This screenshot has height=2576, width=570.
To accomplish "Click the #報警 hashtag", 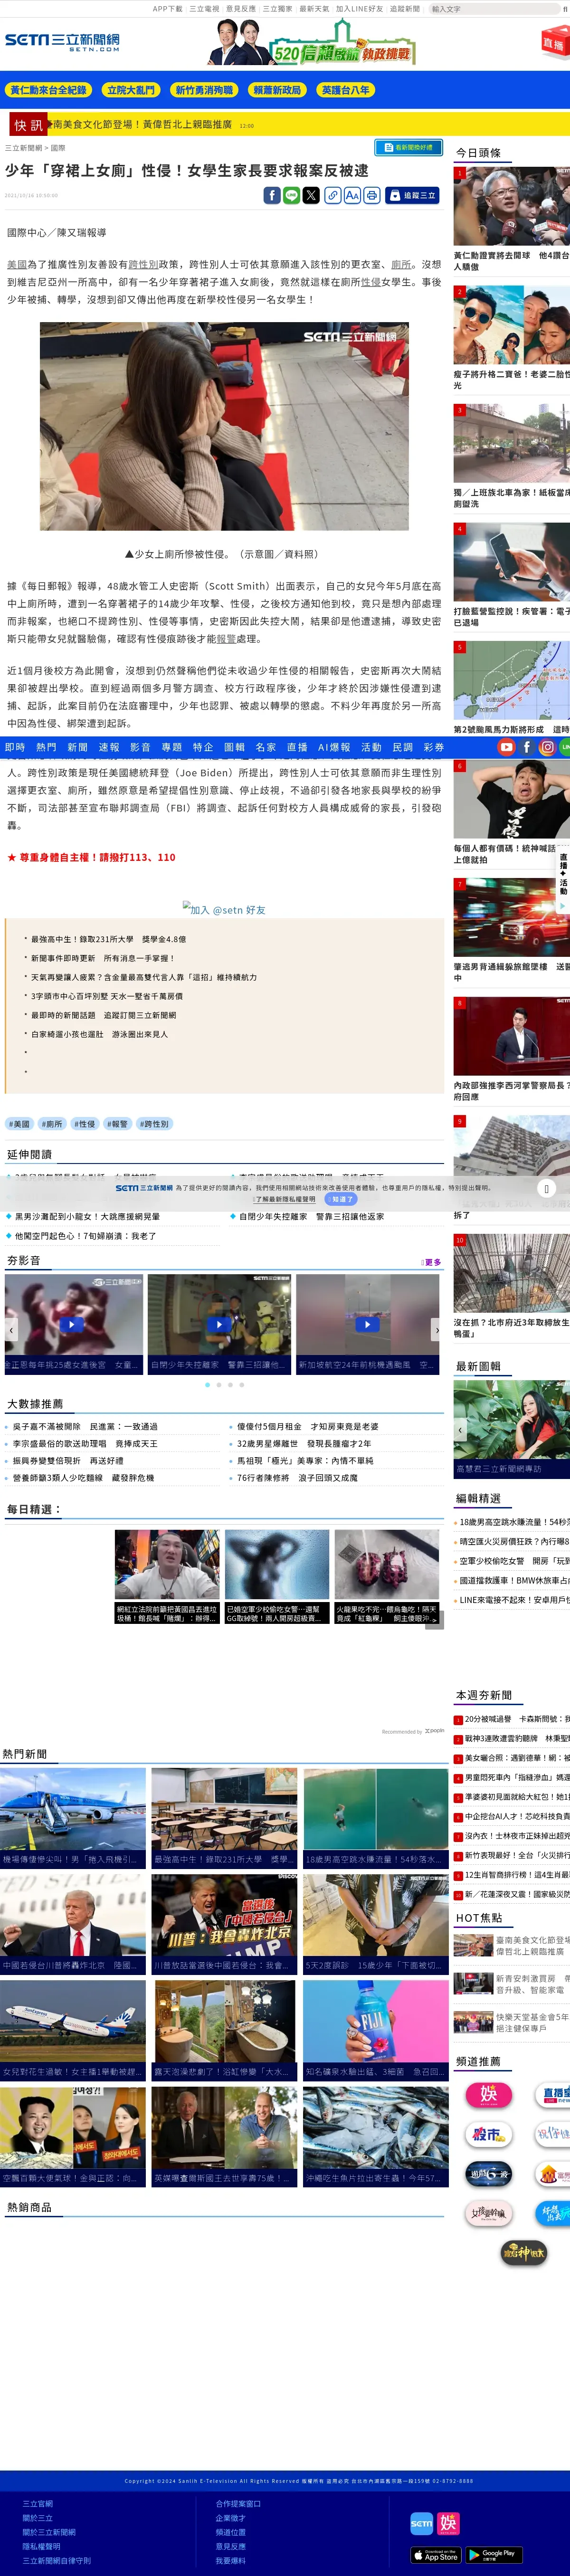I will 118,1124.
